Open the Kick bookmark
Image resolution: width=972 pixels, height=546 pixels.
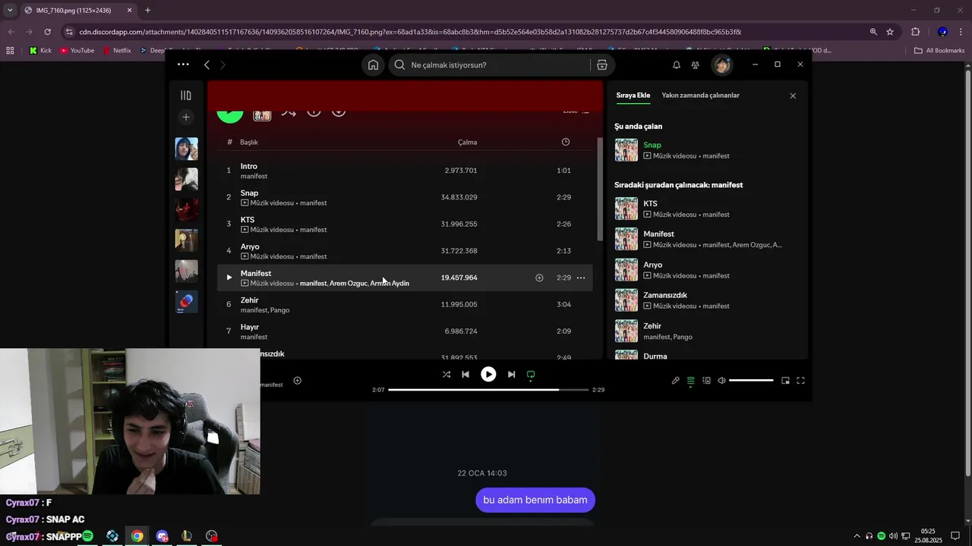click(41, 51)
